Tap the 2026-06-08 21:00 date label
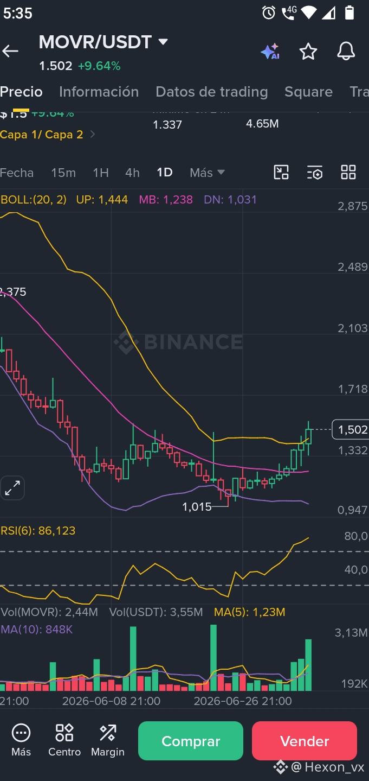Viewport: 369px width, 781px height. coord(111,701)
